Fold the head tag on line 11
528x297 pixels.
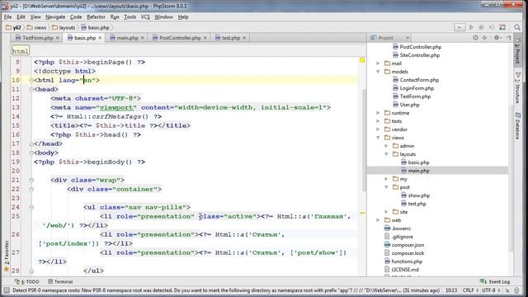[x=31, y=89]
